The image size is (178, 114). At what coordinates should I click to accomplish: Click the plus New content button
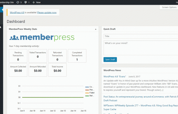[37, 2]
